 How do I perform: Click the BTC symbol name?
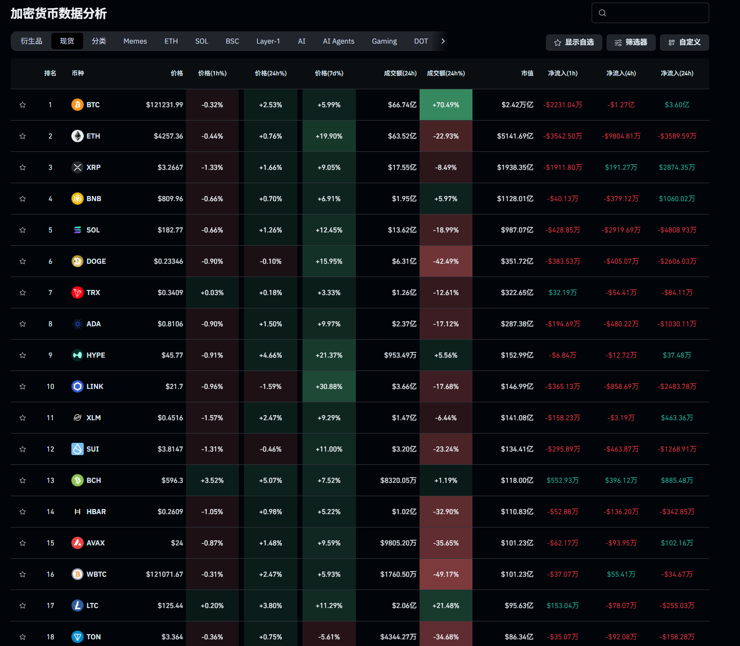(x=93, y=105)
